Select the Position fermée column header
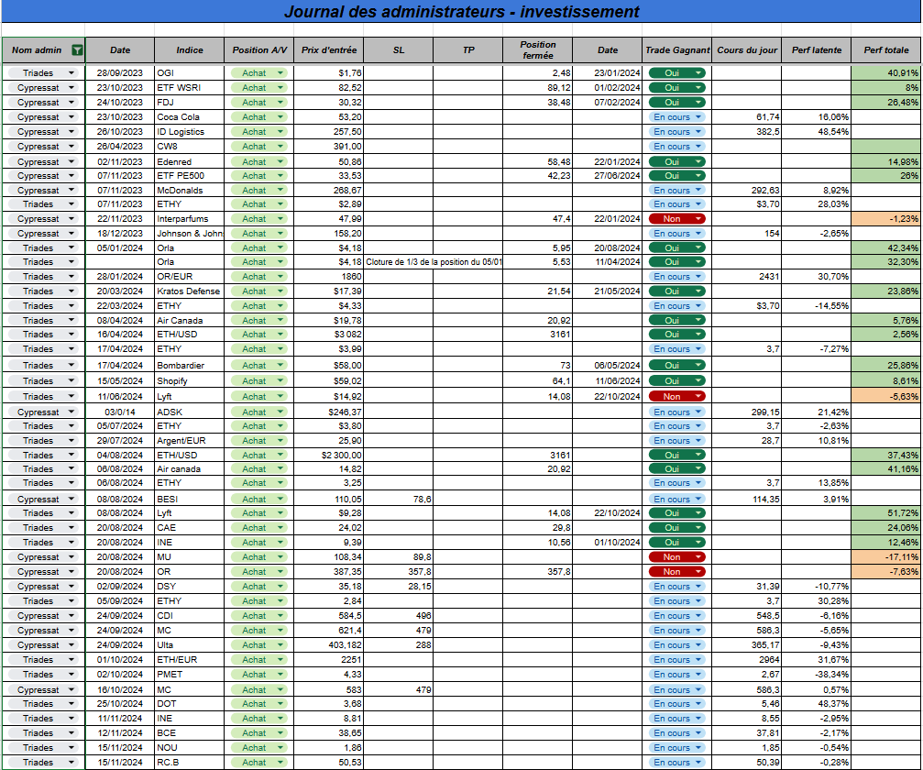This screenshot has width=923, height=770. 537,50
